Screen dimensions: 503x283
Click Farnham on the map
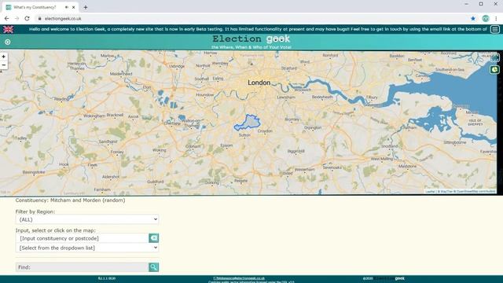[x=102, y=189]
